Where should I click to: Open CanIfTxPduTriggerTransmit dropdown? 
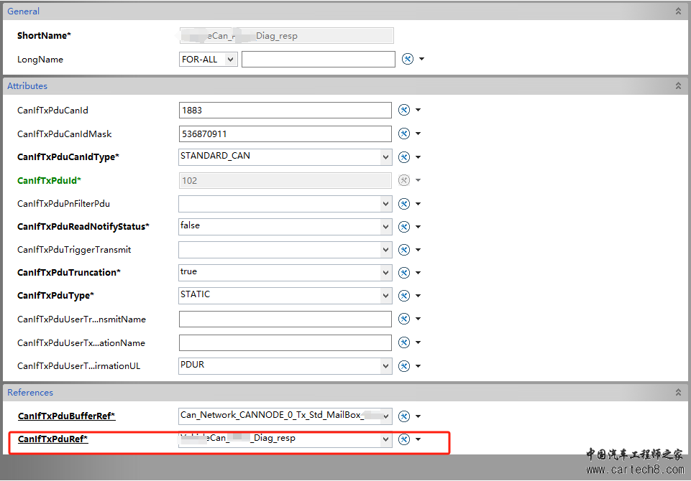385,250
